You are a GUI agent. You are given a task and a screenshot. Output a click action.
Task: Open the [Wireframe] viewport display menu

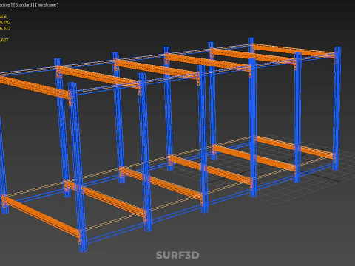(x=47, y=5)
